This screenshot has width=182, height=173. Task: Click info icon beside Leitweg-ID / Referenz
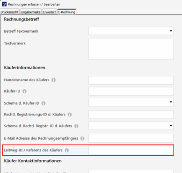click(x=67, y=150)
